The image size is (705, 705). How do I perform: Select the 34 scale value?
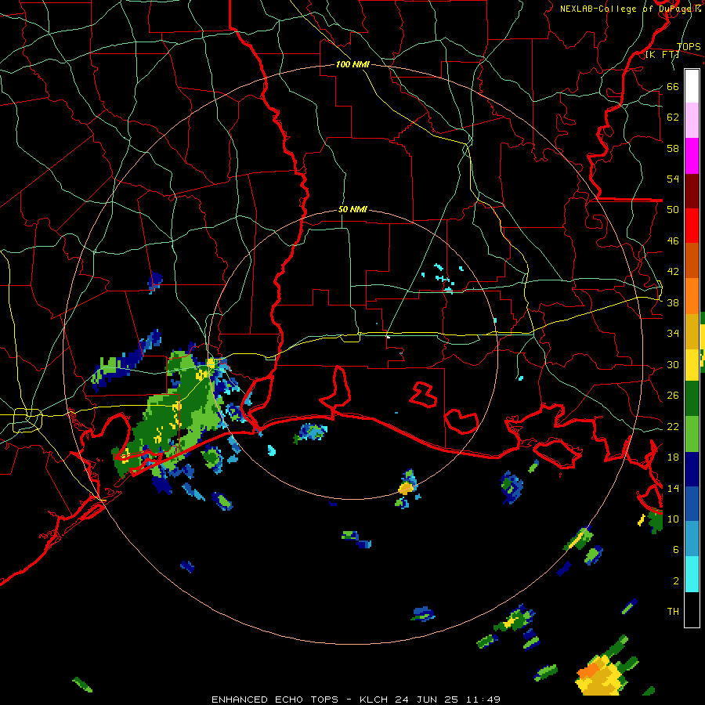[x=673, y=334]
